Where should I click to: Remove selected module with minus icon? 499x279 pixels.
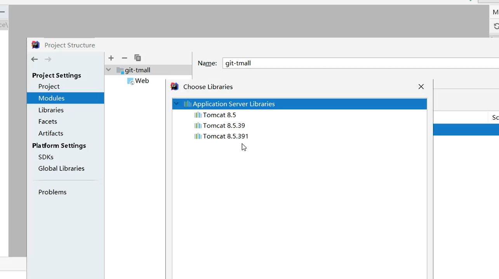tap(124, 58)
